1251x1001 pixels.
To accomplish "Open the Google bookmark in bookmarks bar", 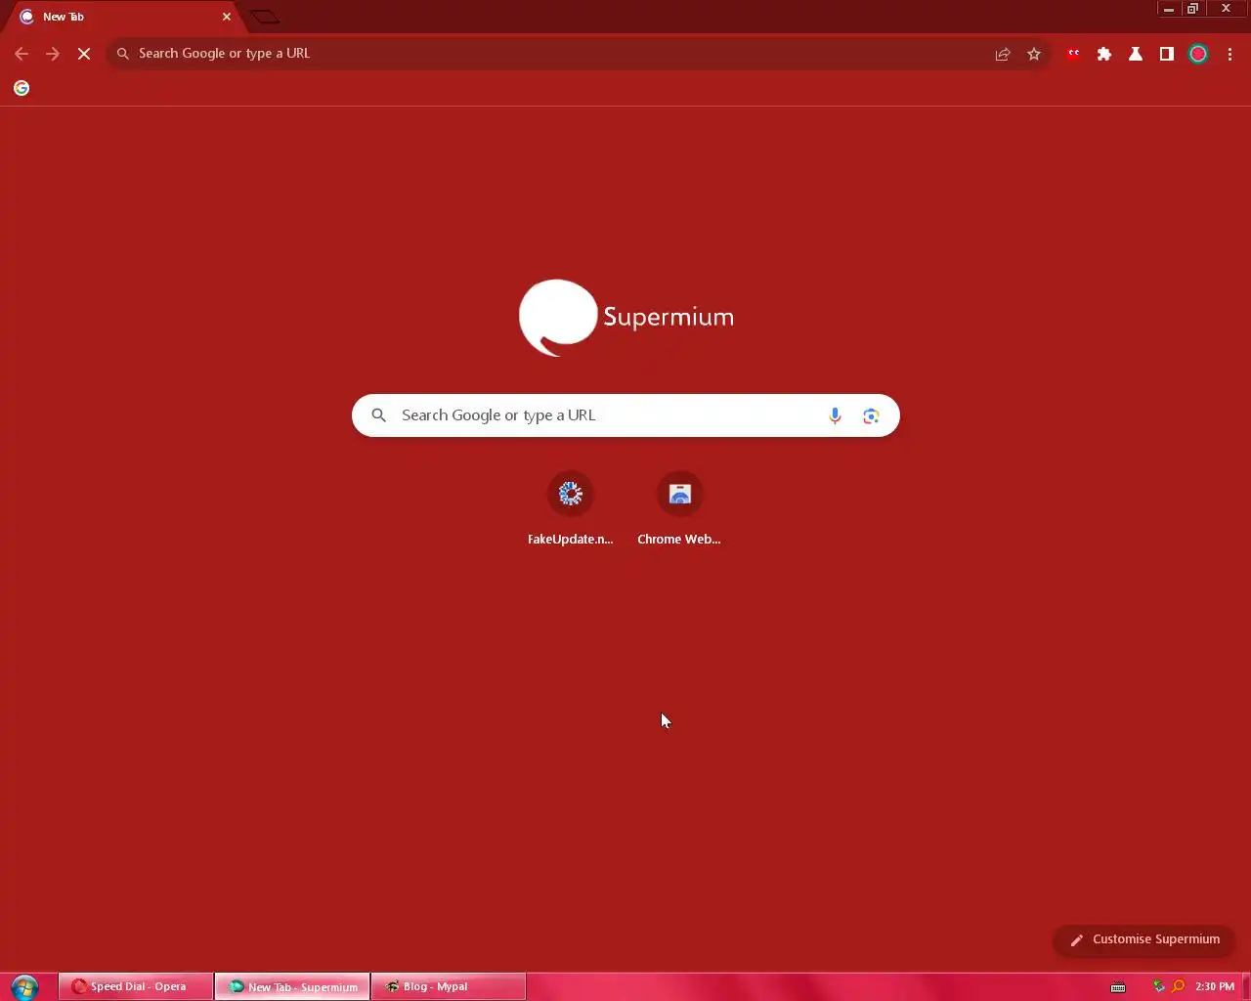I will (22, 88).
